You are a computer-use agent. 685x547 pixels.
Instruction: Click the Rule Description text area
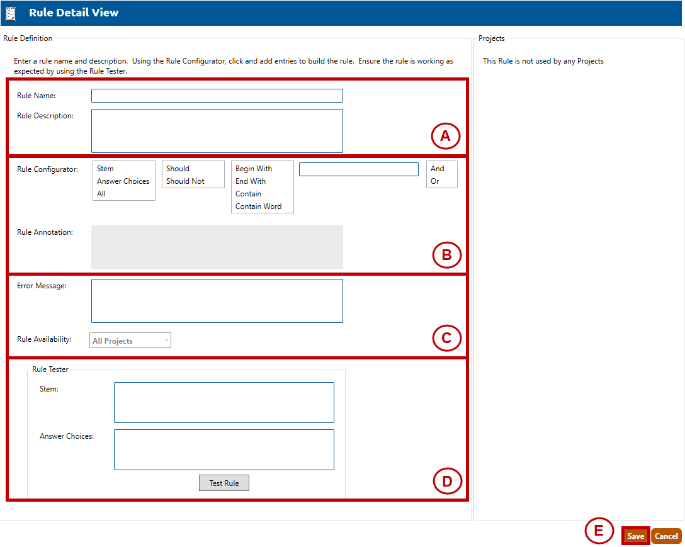[217, 131]
